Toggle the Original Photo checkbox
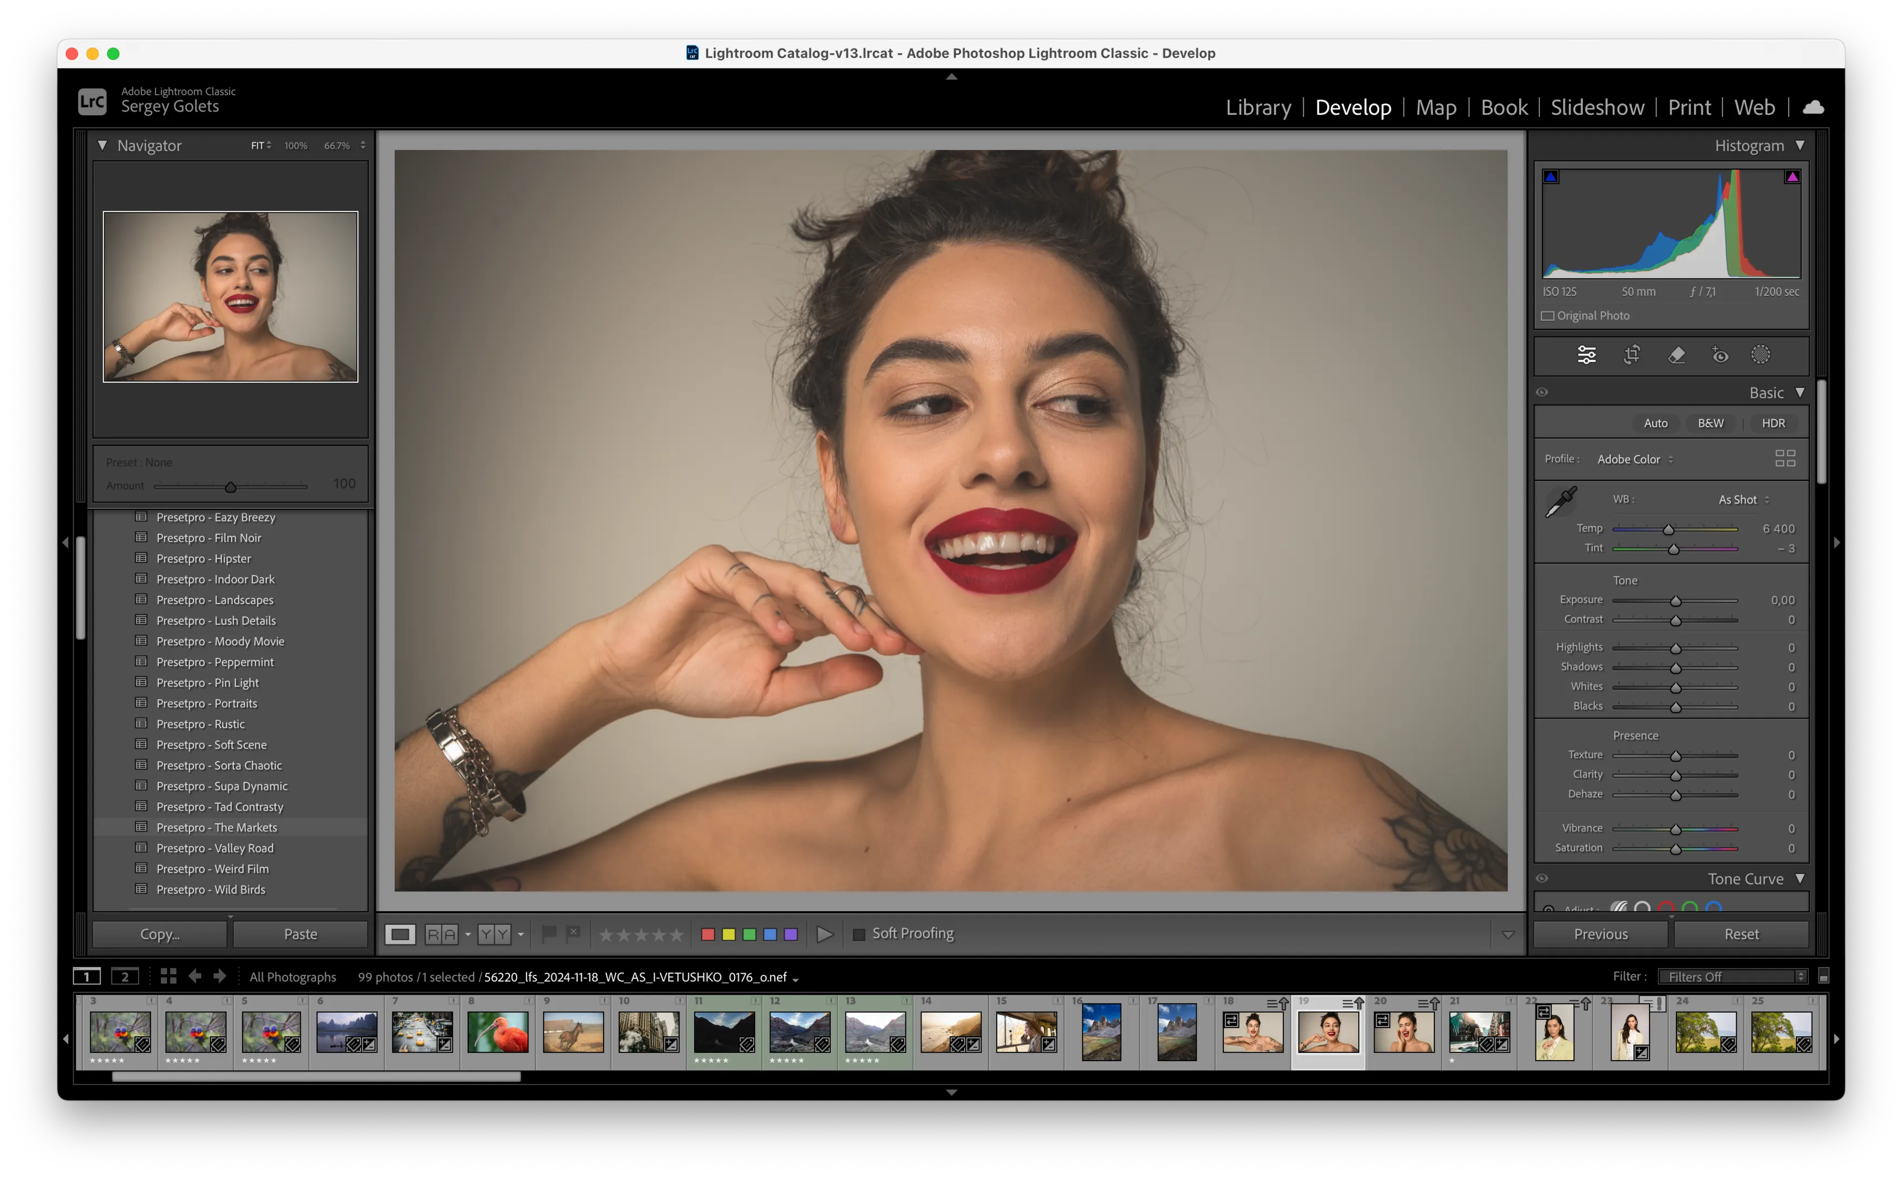This screenshot has width=1903, height=1177. pos(1548,316)
